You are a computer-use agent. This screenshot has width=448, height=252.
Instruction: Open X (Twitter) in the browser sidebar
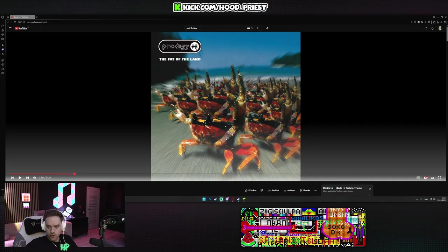tap(2, 54)
